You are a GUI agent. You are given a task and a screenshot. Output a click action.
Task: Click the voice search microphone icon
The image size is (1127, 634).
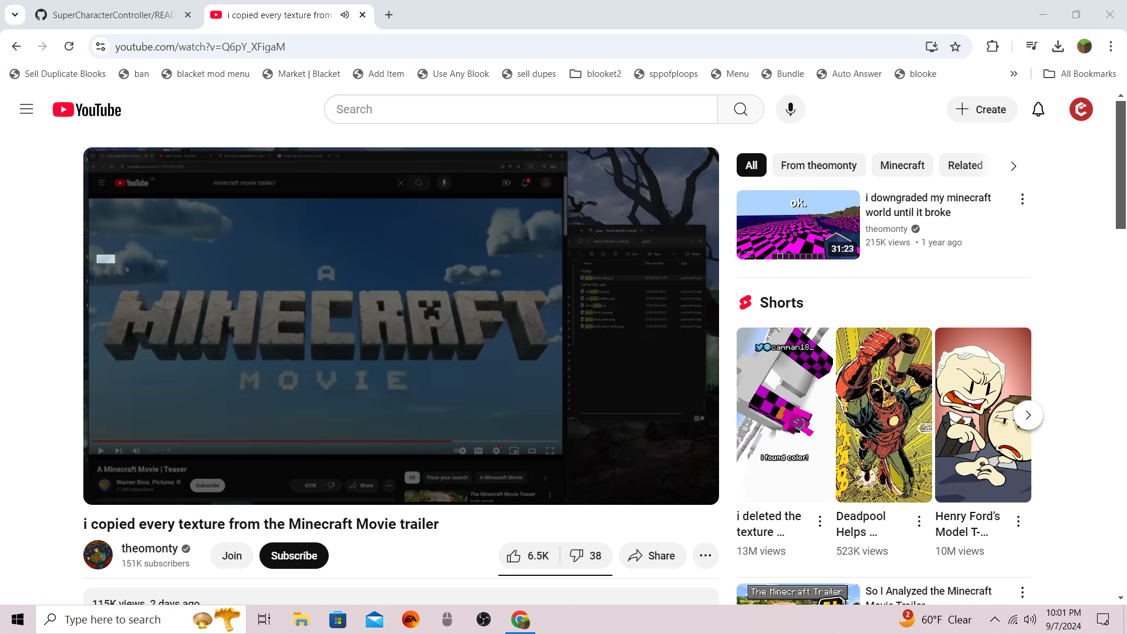coord(790,109)
